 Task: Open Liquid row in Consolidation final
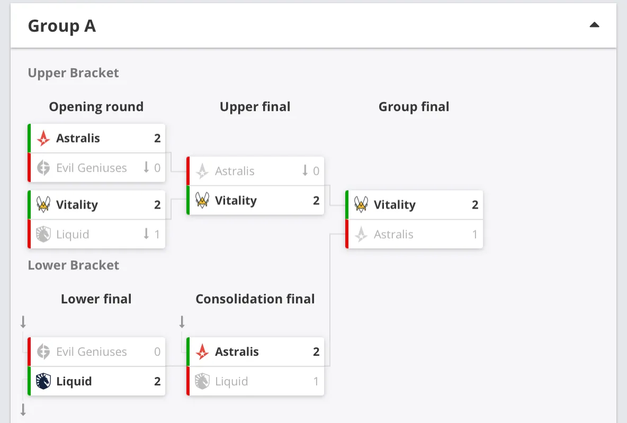pyautogui.click(x=256, y=381)
